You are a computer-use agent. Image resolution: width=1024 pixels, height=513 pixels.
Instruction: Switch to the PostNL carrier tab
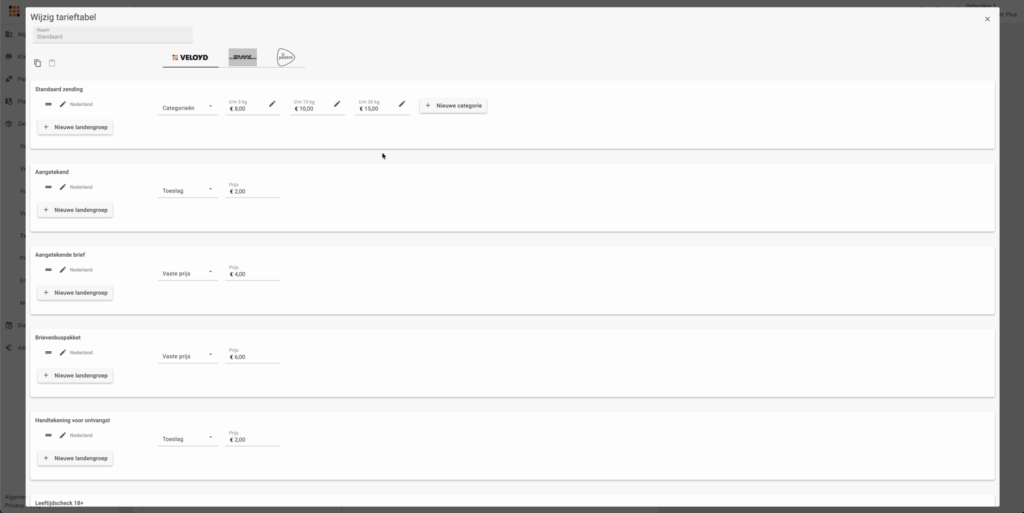tap(285, 57)
